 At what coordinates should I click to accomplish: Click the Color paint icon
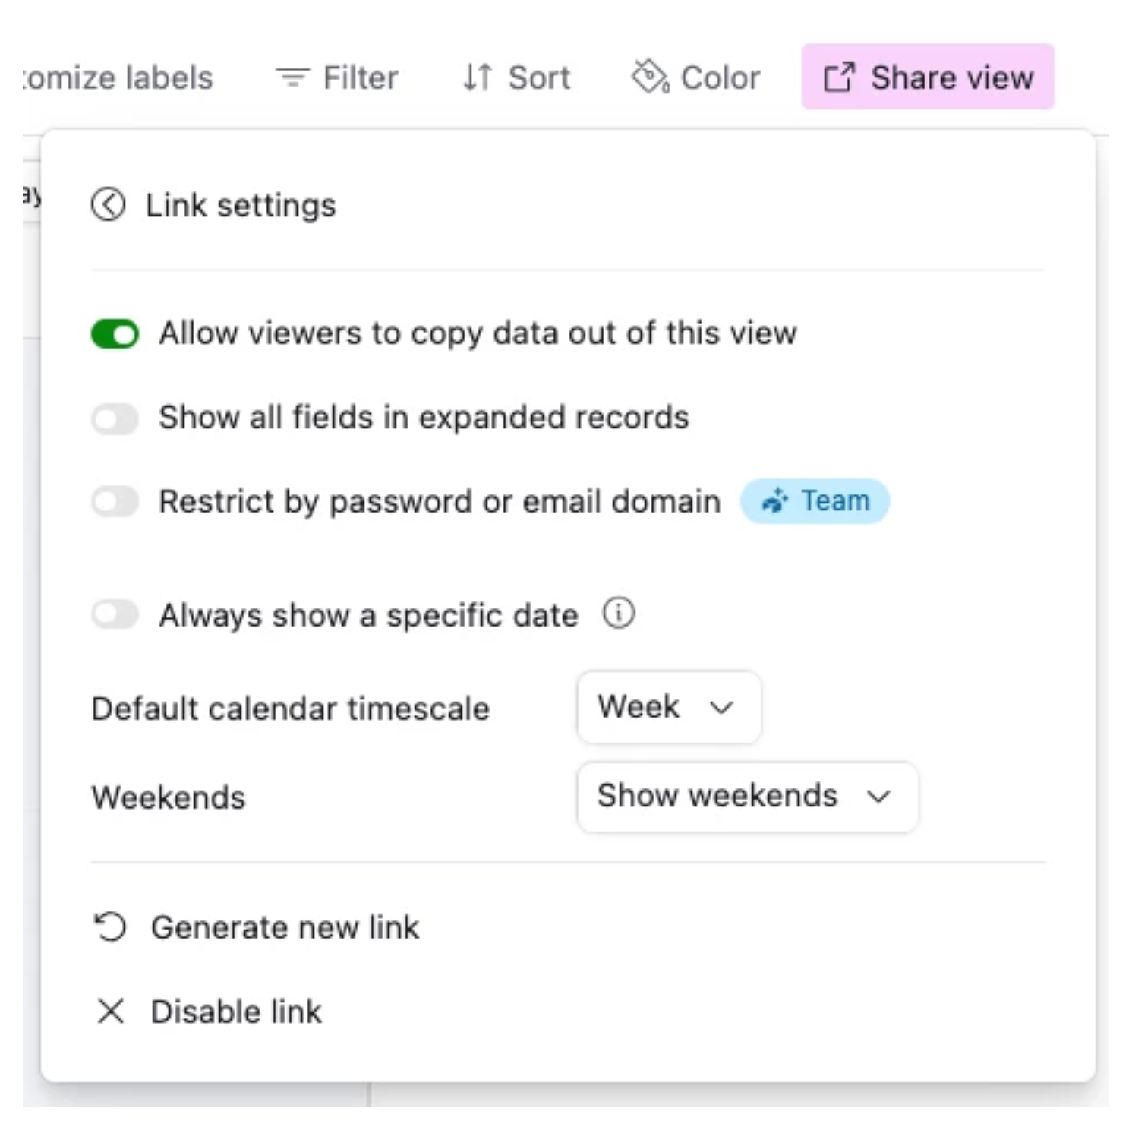(x=649, y=77)
